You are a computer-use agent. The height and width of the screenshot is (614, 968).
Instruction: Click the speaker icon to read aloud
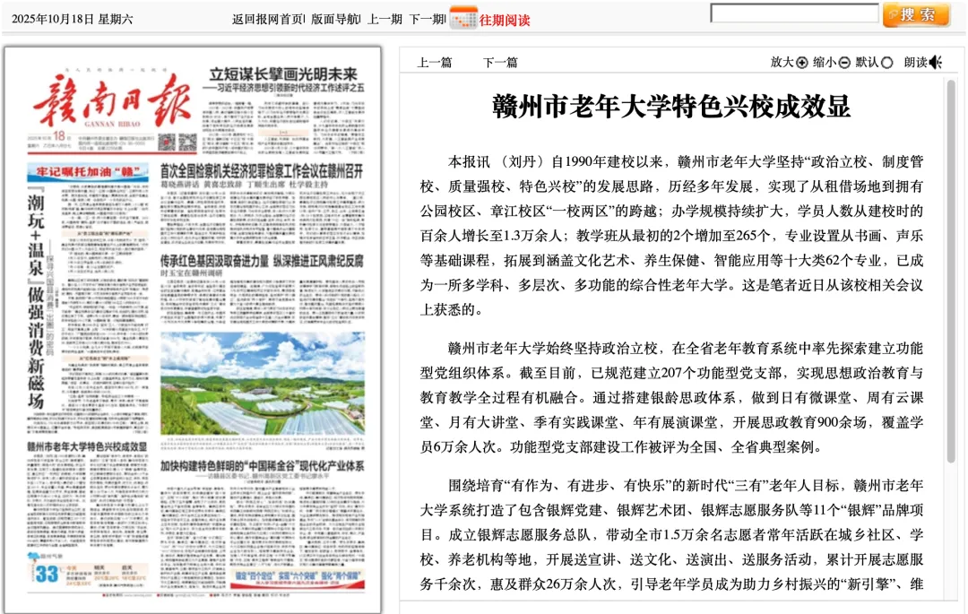click(x=936, y=63)
